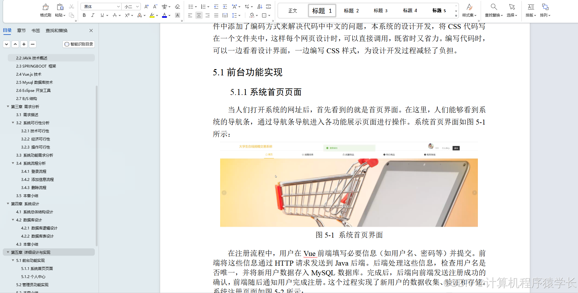Screen dimensions: 578x293
Task: Expand the styles gallery full list
Action: 456,16
